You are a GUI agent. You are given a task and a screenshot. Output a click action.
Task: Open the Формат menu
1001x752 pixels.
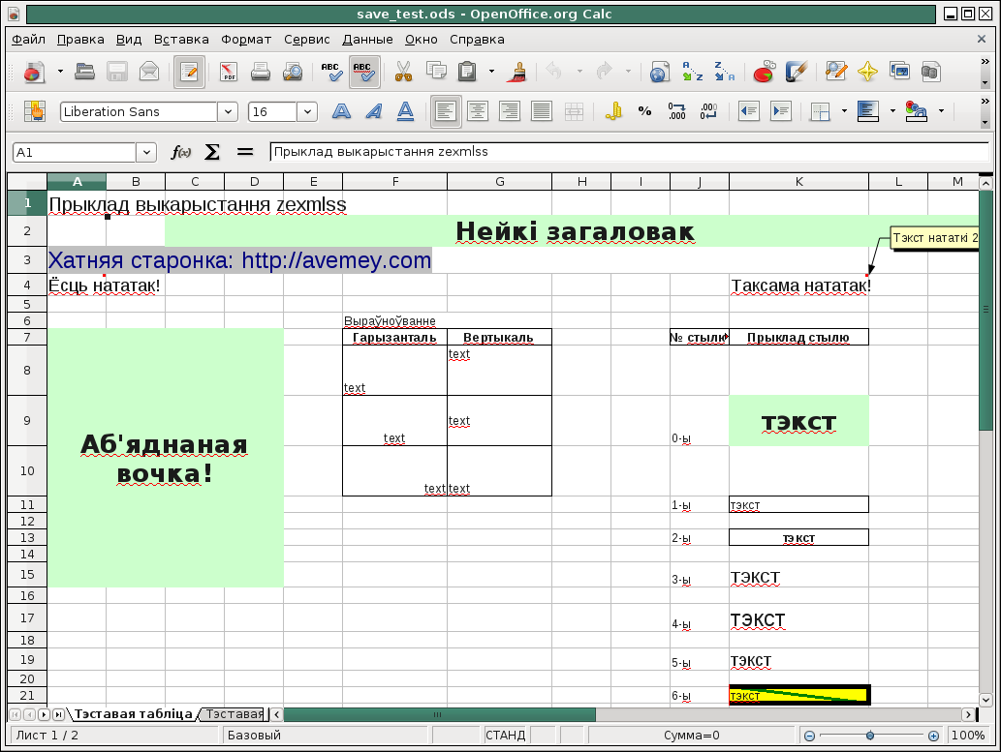click(x=246, y=40)
